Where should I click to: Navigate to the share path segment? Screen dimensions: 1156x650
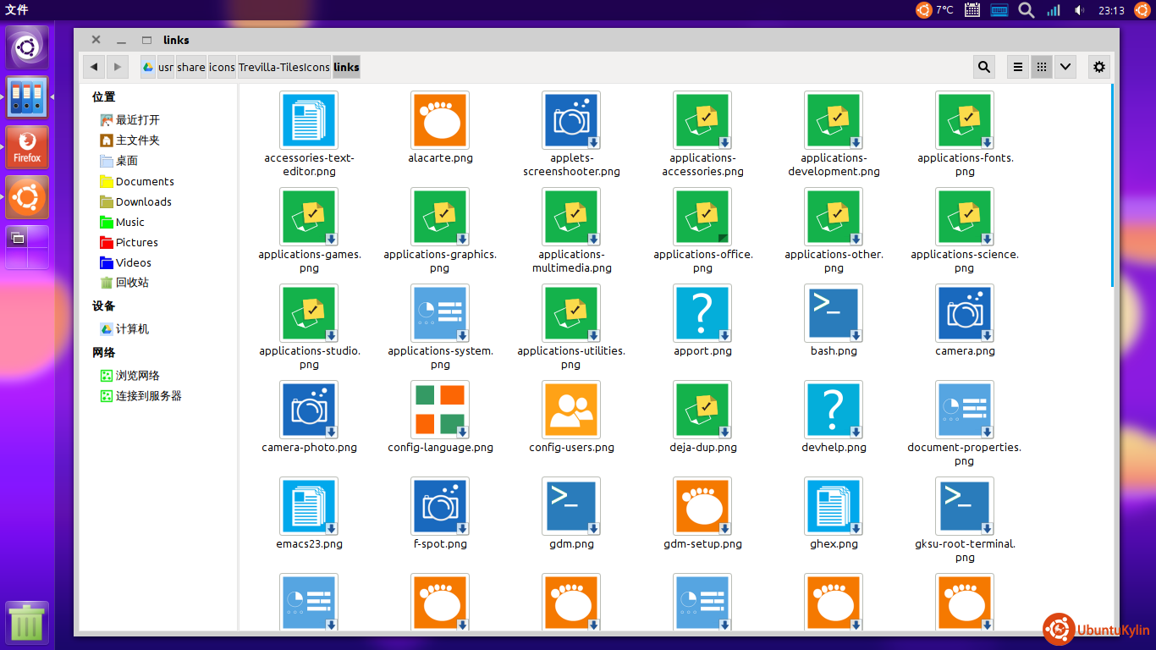pyautogui.click(x=191, y=68)
